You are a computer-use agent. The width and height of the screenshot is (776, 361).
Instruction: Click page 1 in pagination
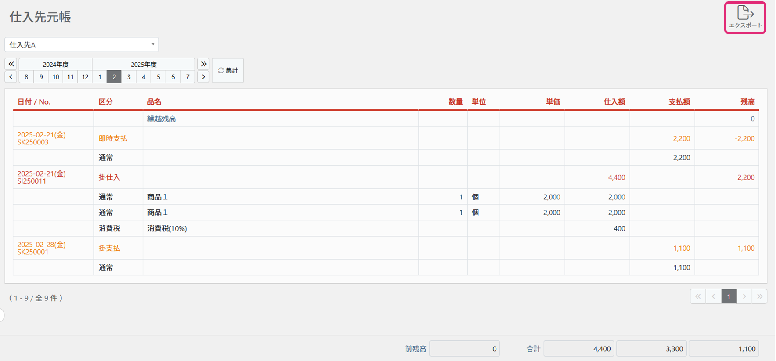click(729, 296)
